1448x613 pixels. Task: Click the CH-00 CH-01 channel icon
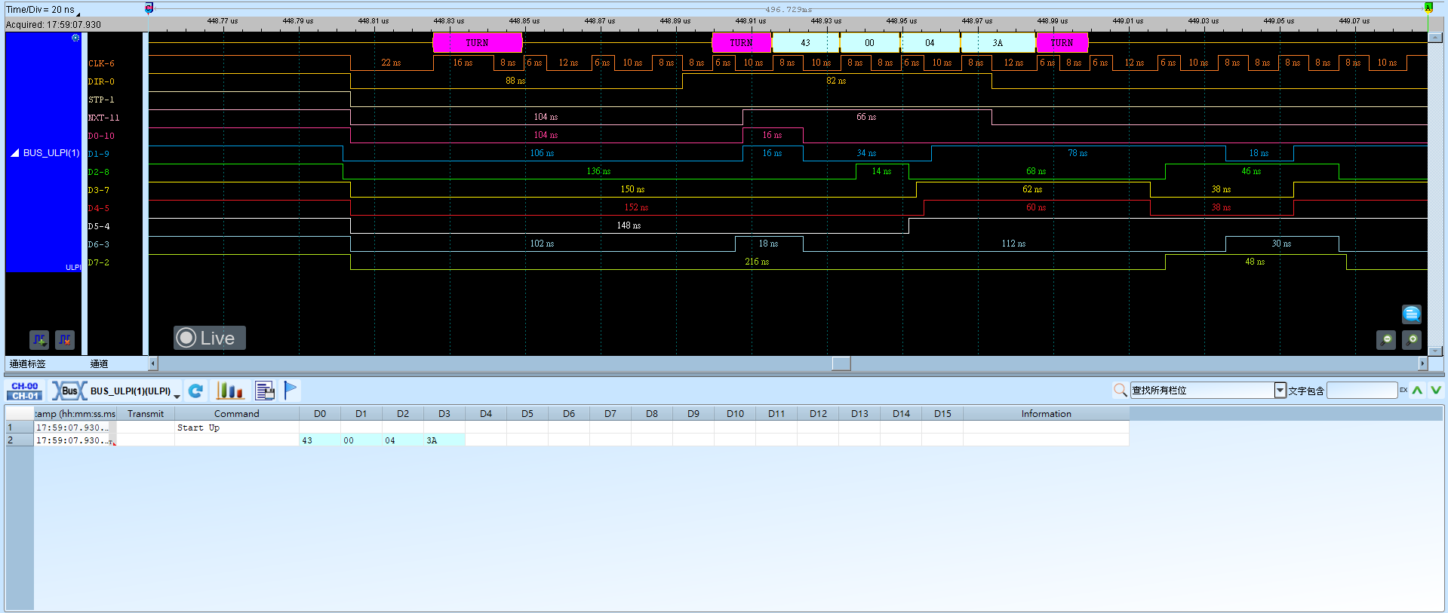(x=25, y=391)
